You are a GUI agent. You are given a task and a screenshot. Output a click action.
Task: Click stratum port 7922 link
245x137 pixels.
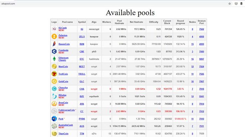pyautogui.click(x=202, y=29)
